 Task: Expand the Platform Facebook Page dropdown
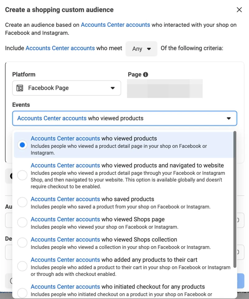67,88
